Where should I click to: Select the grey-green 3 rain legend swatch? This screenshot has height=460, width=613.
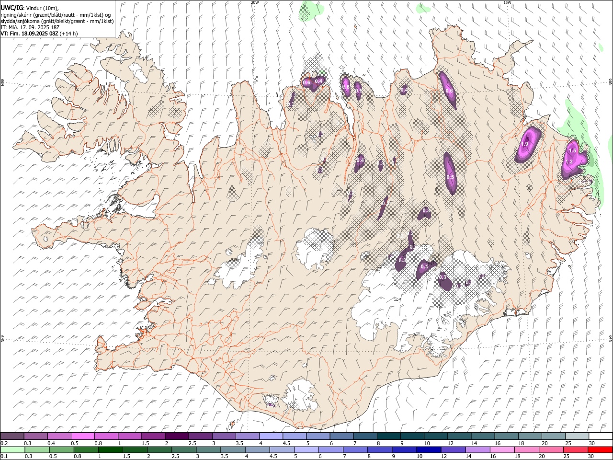[208, 449]
